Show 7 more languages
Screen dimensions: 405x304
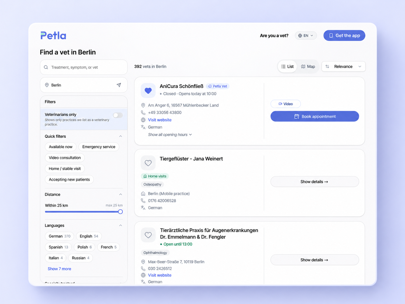tap(59, 269)
